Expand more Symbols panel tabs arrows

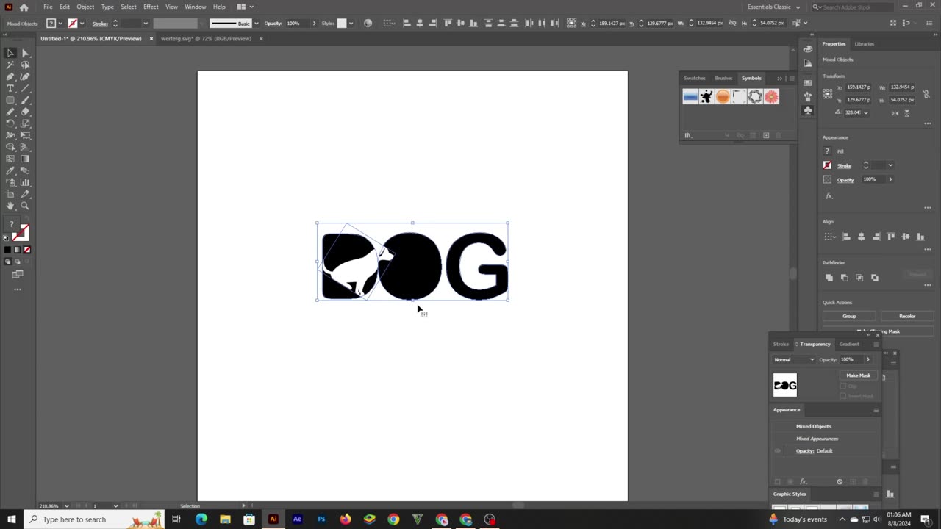click(x=780, y=78)
